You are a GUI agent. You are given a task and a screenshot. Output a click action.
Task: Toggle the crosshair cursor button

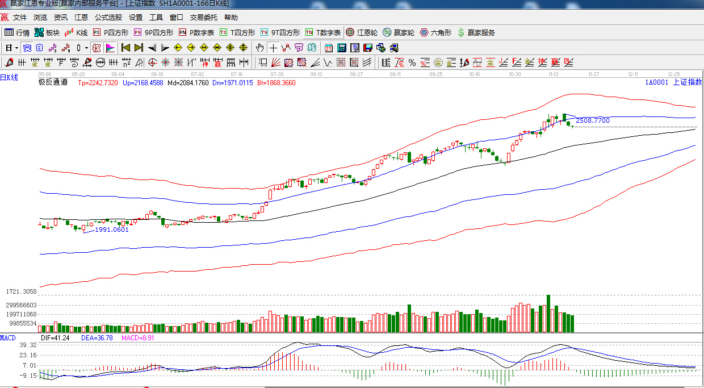tap(274, 48)
